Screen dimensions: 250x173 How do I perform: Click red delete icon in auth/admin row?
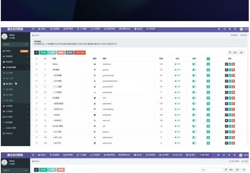point(233,103)
